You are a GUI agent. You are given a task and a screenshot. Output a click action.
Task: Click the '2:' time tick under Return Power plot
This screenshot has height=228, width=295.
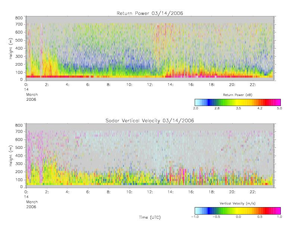pyautogui.click(x=47, y=85)
